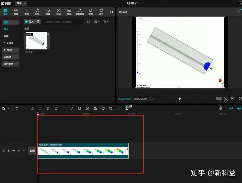Open the Text (文本) panel
The width and height of the screenshot is (242, 183).
27,12
